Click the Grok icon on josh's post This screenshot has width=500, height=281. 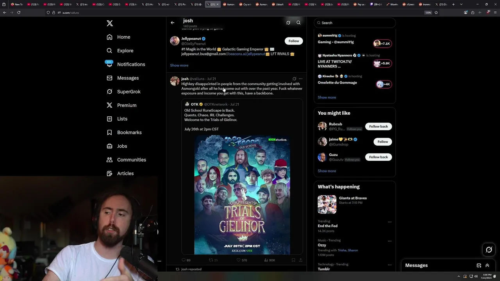pos(294,79)
